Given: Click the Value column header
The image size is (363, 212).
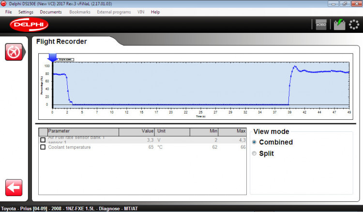Looking at the screenshot, I should pyautogui.click(x=137, y=131).
